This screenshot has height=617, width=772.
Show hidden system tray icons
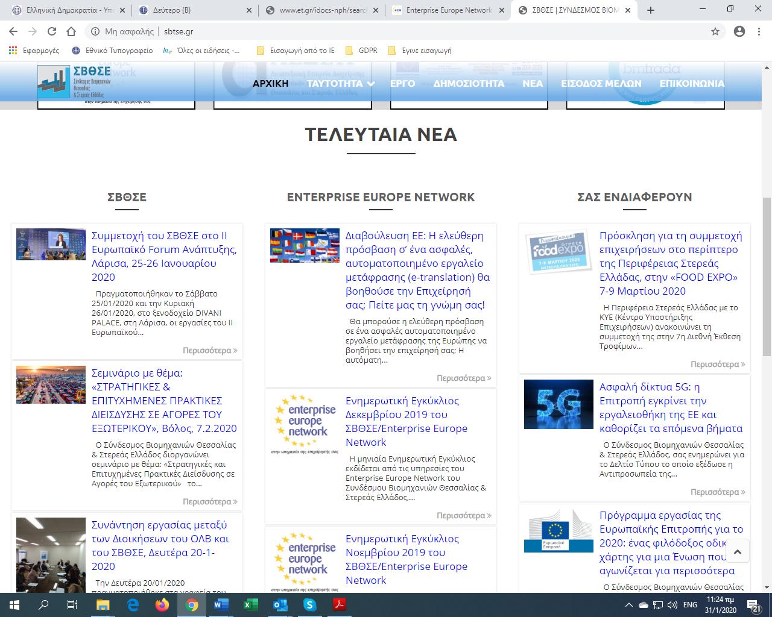point(629,605)
